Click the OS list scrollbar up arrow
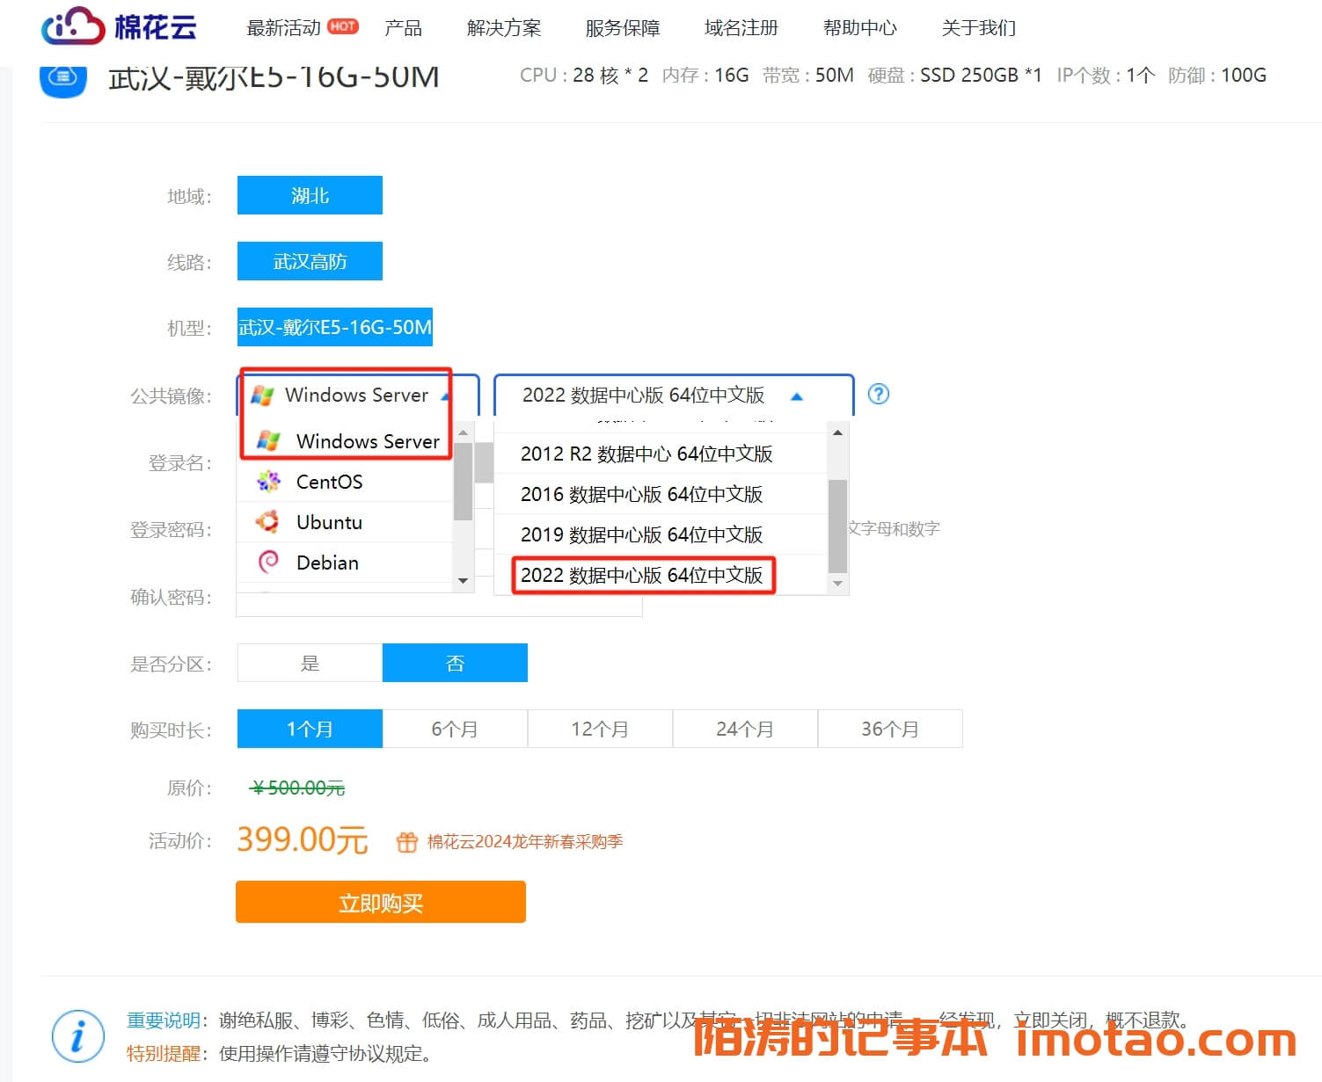The height and width of the screenshot is (1082, 1322). pyautogui.click(x=464, y=433)
